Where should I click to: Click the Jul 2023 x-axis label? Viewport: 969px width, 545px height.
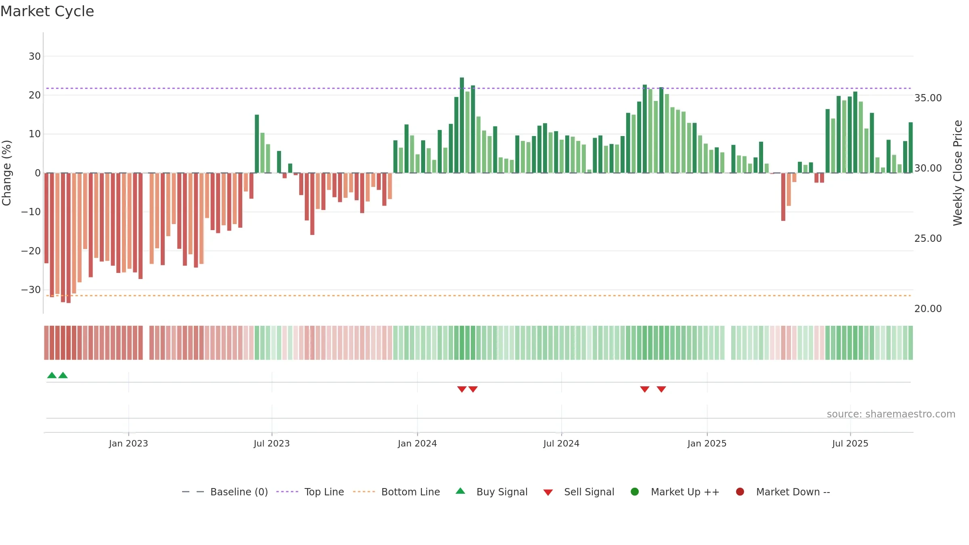[272, 443]
